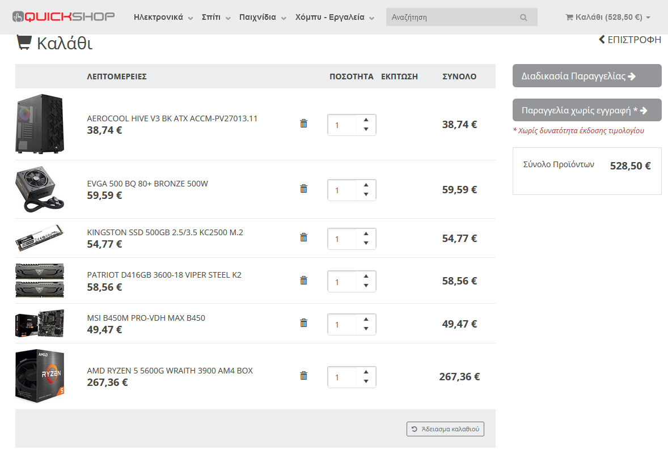This screenshot has height=463, width=668.
Task: Open PATRIOT D416GB VIPER STEEL link
Action: pos(164,275)
